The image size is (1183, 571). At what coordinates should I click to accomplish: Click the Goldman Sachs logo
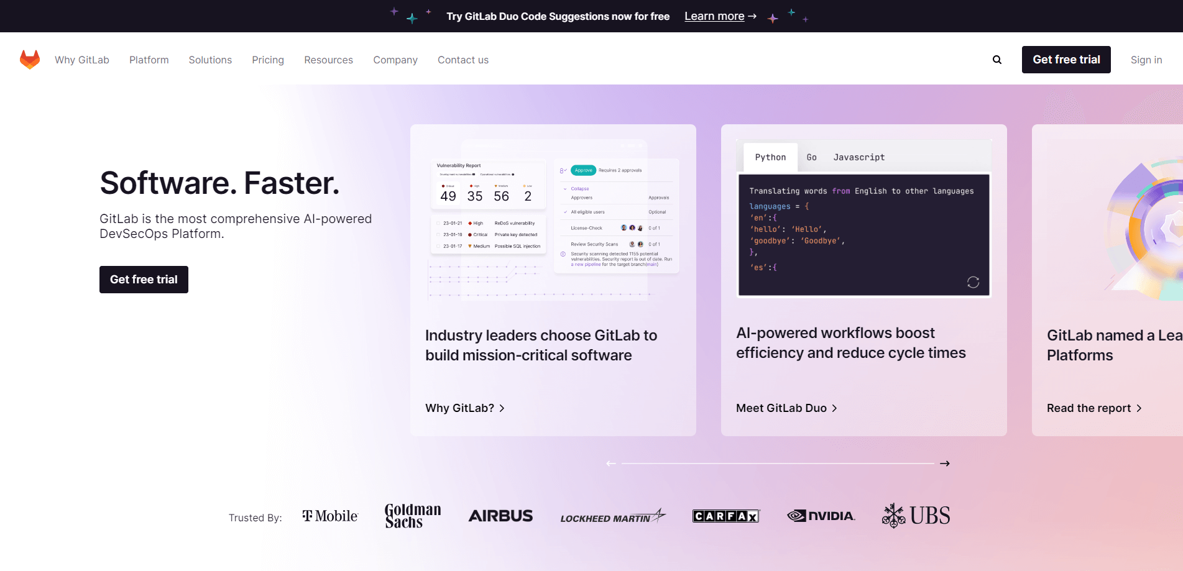pyautogui.click(x=413, y=516)
